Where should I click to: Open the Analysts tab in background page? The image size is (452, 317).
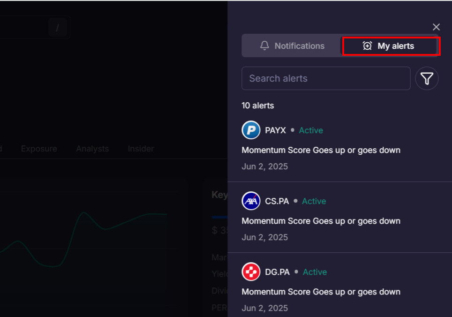click(x=92, y=149)
